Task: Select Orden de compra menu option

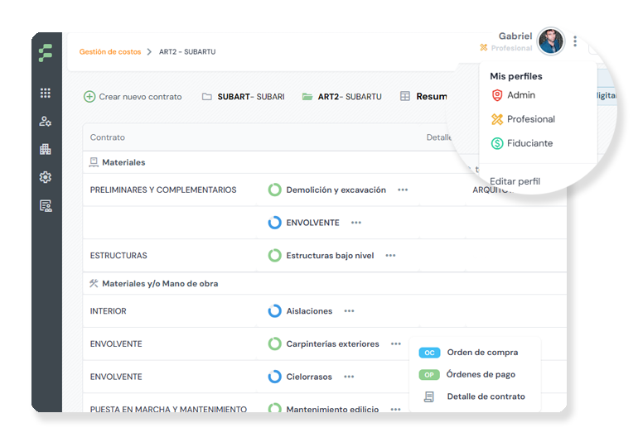Action: [x=482, y=353]
